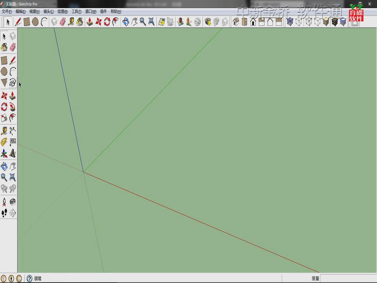Open the 编辑 menu

pos(21,11)
